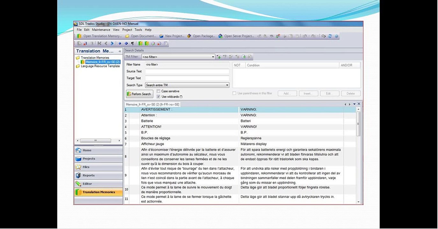
Task: Click the results list vertical scrollbar thumb
Action: pyautogui.click(x=358, y=124)
